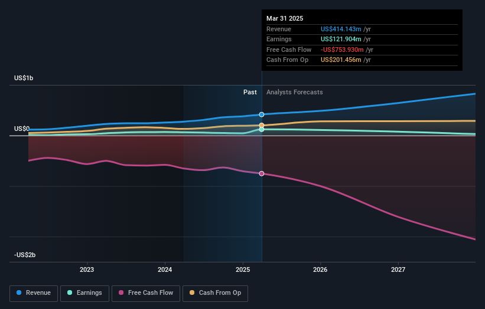Toggle the Free Cash Flow legend series
The width and height of the screenshot is (485, 309).
coord(146,293)
